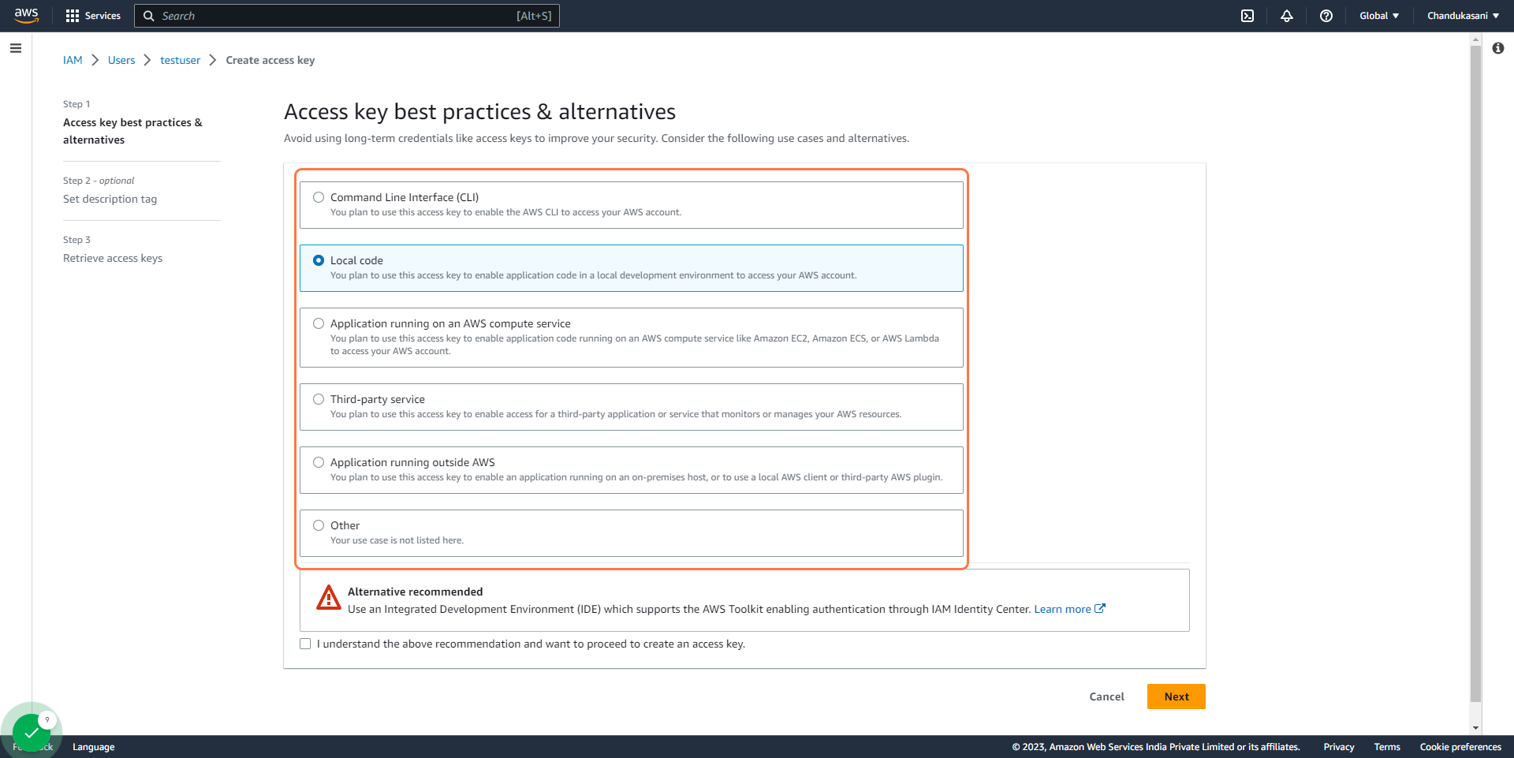The image size is (1514, 758).
Task: Open the Privacy footer link
Action: [1339, 747]
